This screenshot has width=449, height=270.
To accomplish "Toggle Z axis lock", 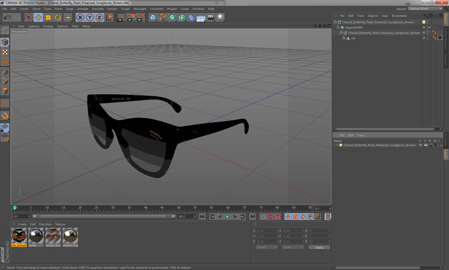I will coord(99,18).
